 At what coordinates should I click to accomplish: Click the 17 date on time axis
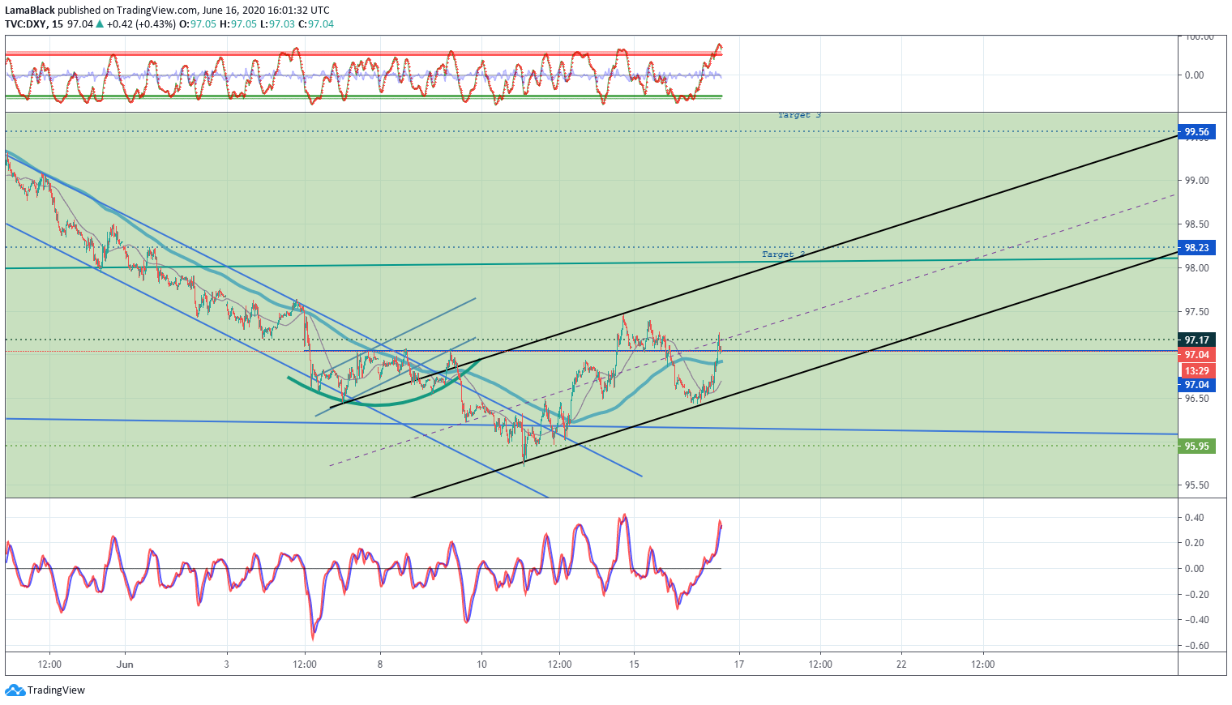tap(738, 664)
